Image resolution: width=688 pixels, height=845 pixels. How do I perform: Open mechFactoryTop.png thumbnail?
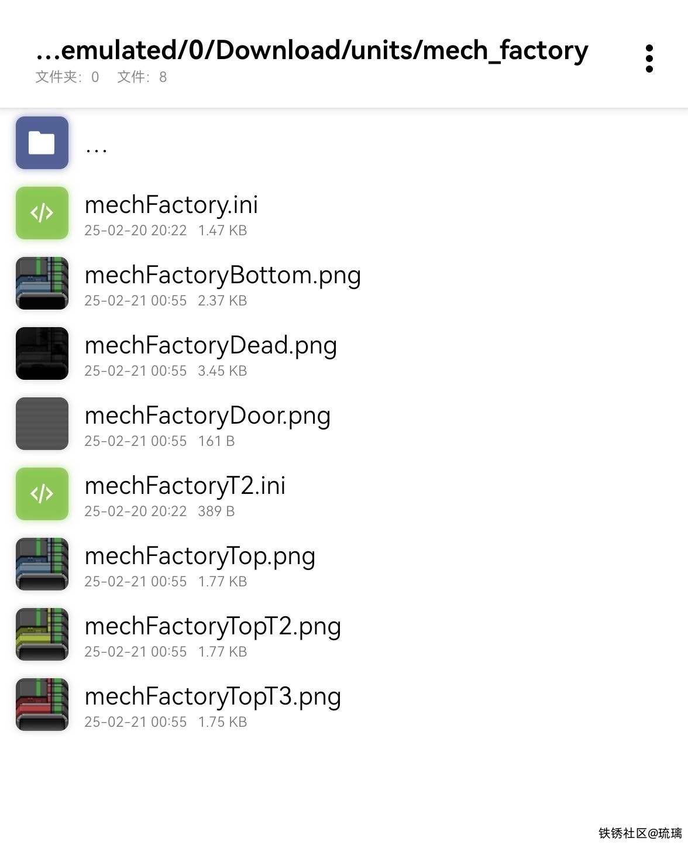(42, 564)
